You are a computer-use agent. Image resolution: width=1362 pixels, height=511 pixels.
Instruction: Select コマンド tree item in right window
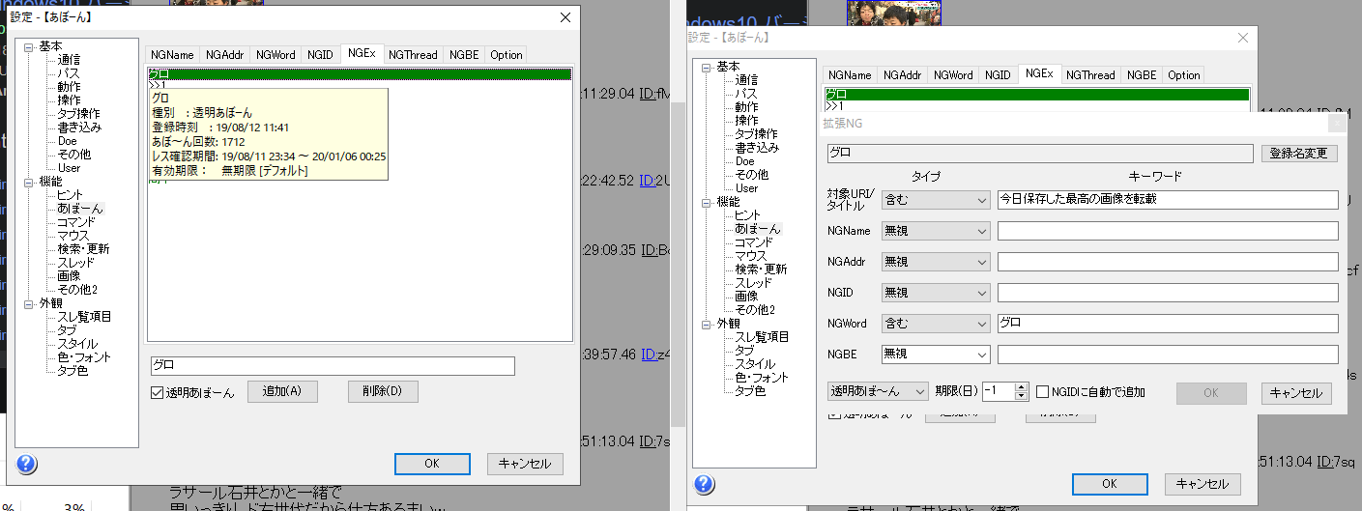tap(754, 242)
